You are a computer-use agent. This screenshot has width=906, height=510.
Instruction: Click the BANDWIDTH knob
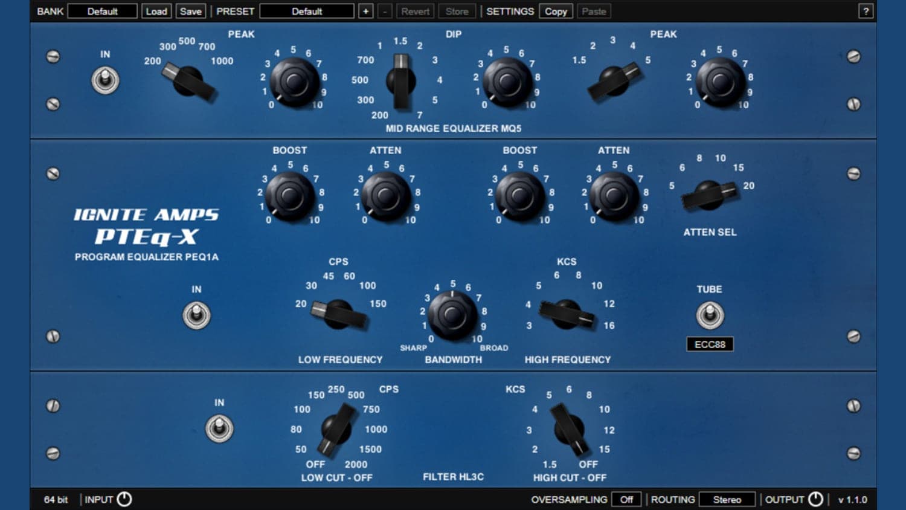tap(452, 315)
